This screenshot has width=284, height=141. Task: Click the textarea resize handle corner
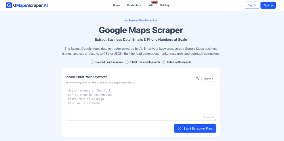215,119
